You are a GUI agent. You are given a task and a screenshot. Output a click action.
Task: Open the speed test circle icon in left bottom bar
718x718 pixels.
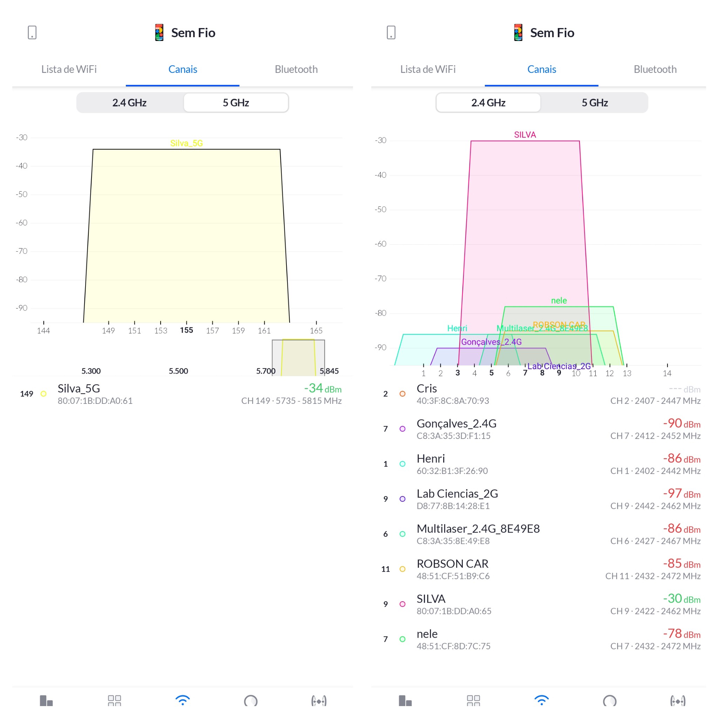tap(250, 700)
